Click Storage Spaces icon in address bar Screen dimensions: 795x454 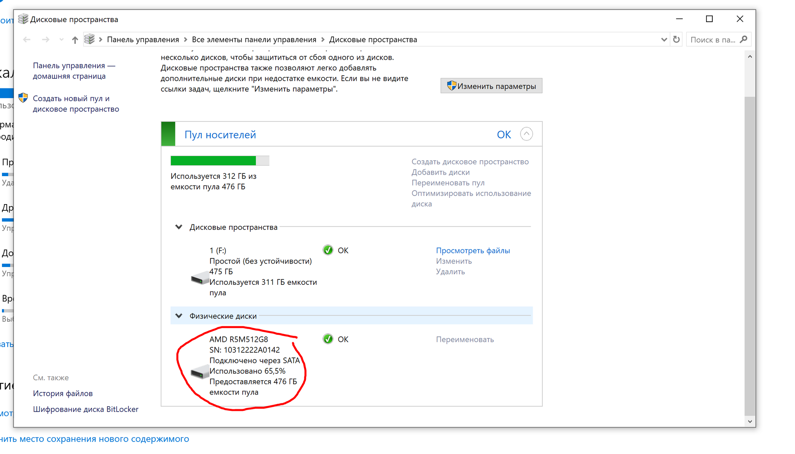(90, 39)
